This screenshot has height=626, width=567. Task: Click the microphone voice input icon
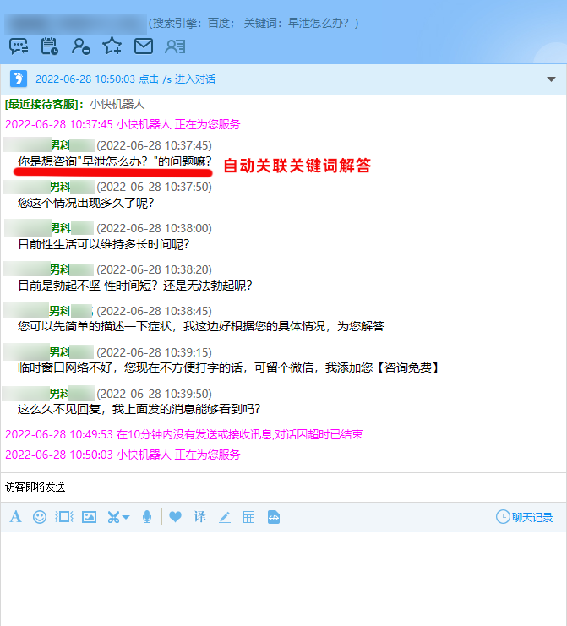147,517
